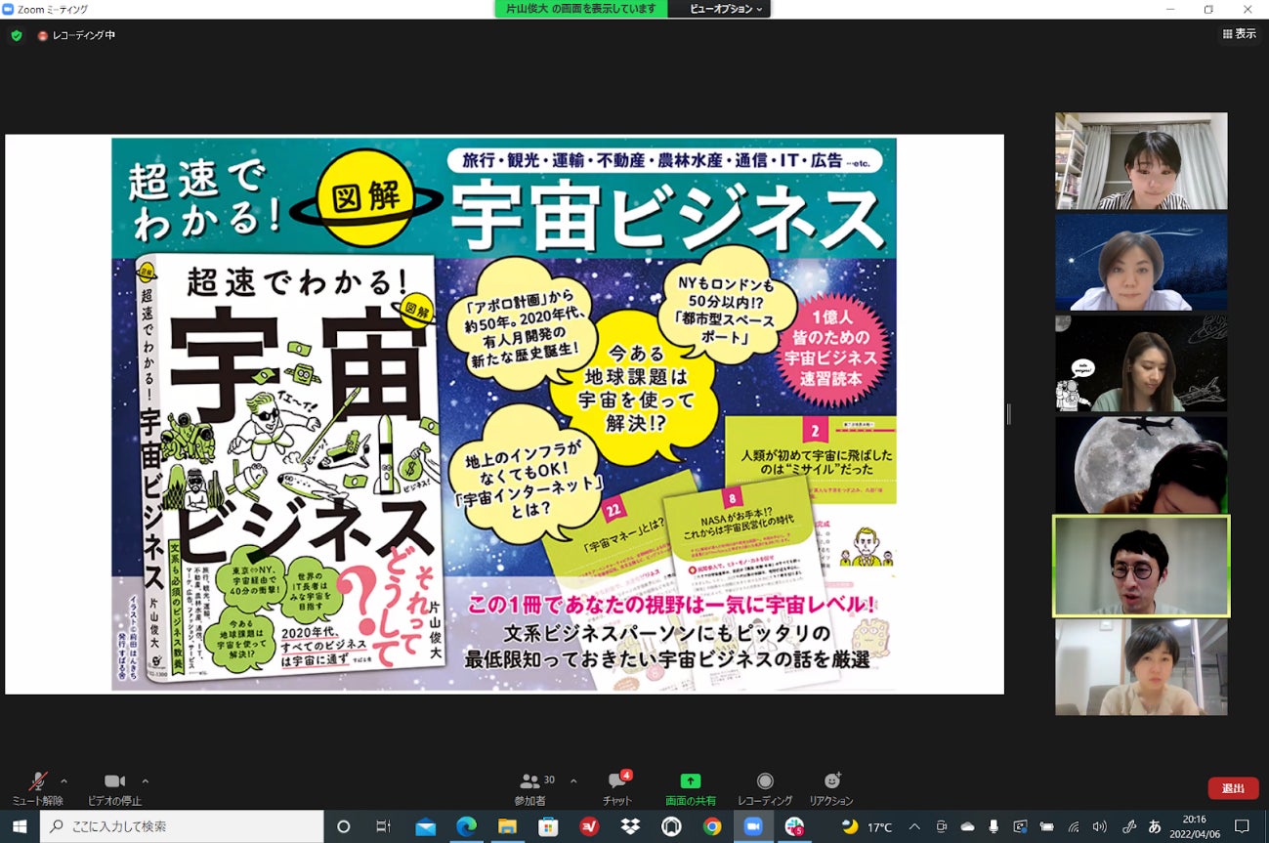Screen dimensions: 1269x843
Task: Grab the divider handle beside video strip
Action: coord(1008,414)
